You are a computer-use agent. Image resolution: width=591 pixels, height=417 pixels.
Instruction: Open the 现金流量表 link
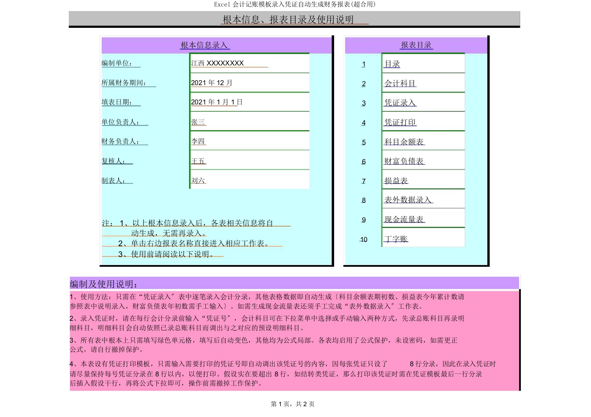[404, 219]
